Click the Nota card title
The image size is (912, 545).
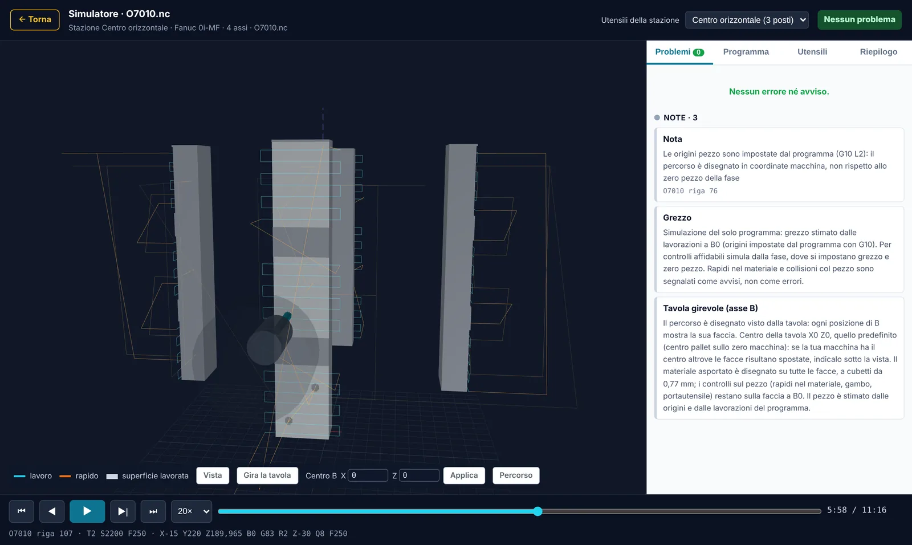tap(672, 139)
